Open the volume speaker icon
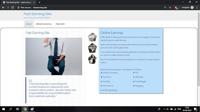The width and height of the screenshot is (200, 112). coord(168,109)
